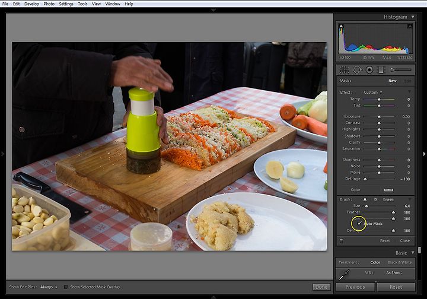Click the brush panel on/off switch icon
Image resolution: width=427 pixels, height=299 pixels.
tap(341, 241)
